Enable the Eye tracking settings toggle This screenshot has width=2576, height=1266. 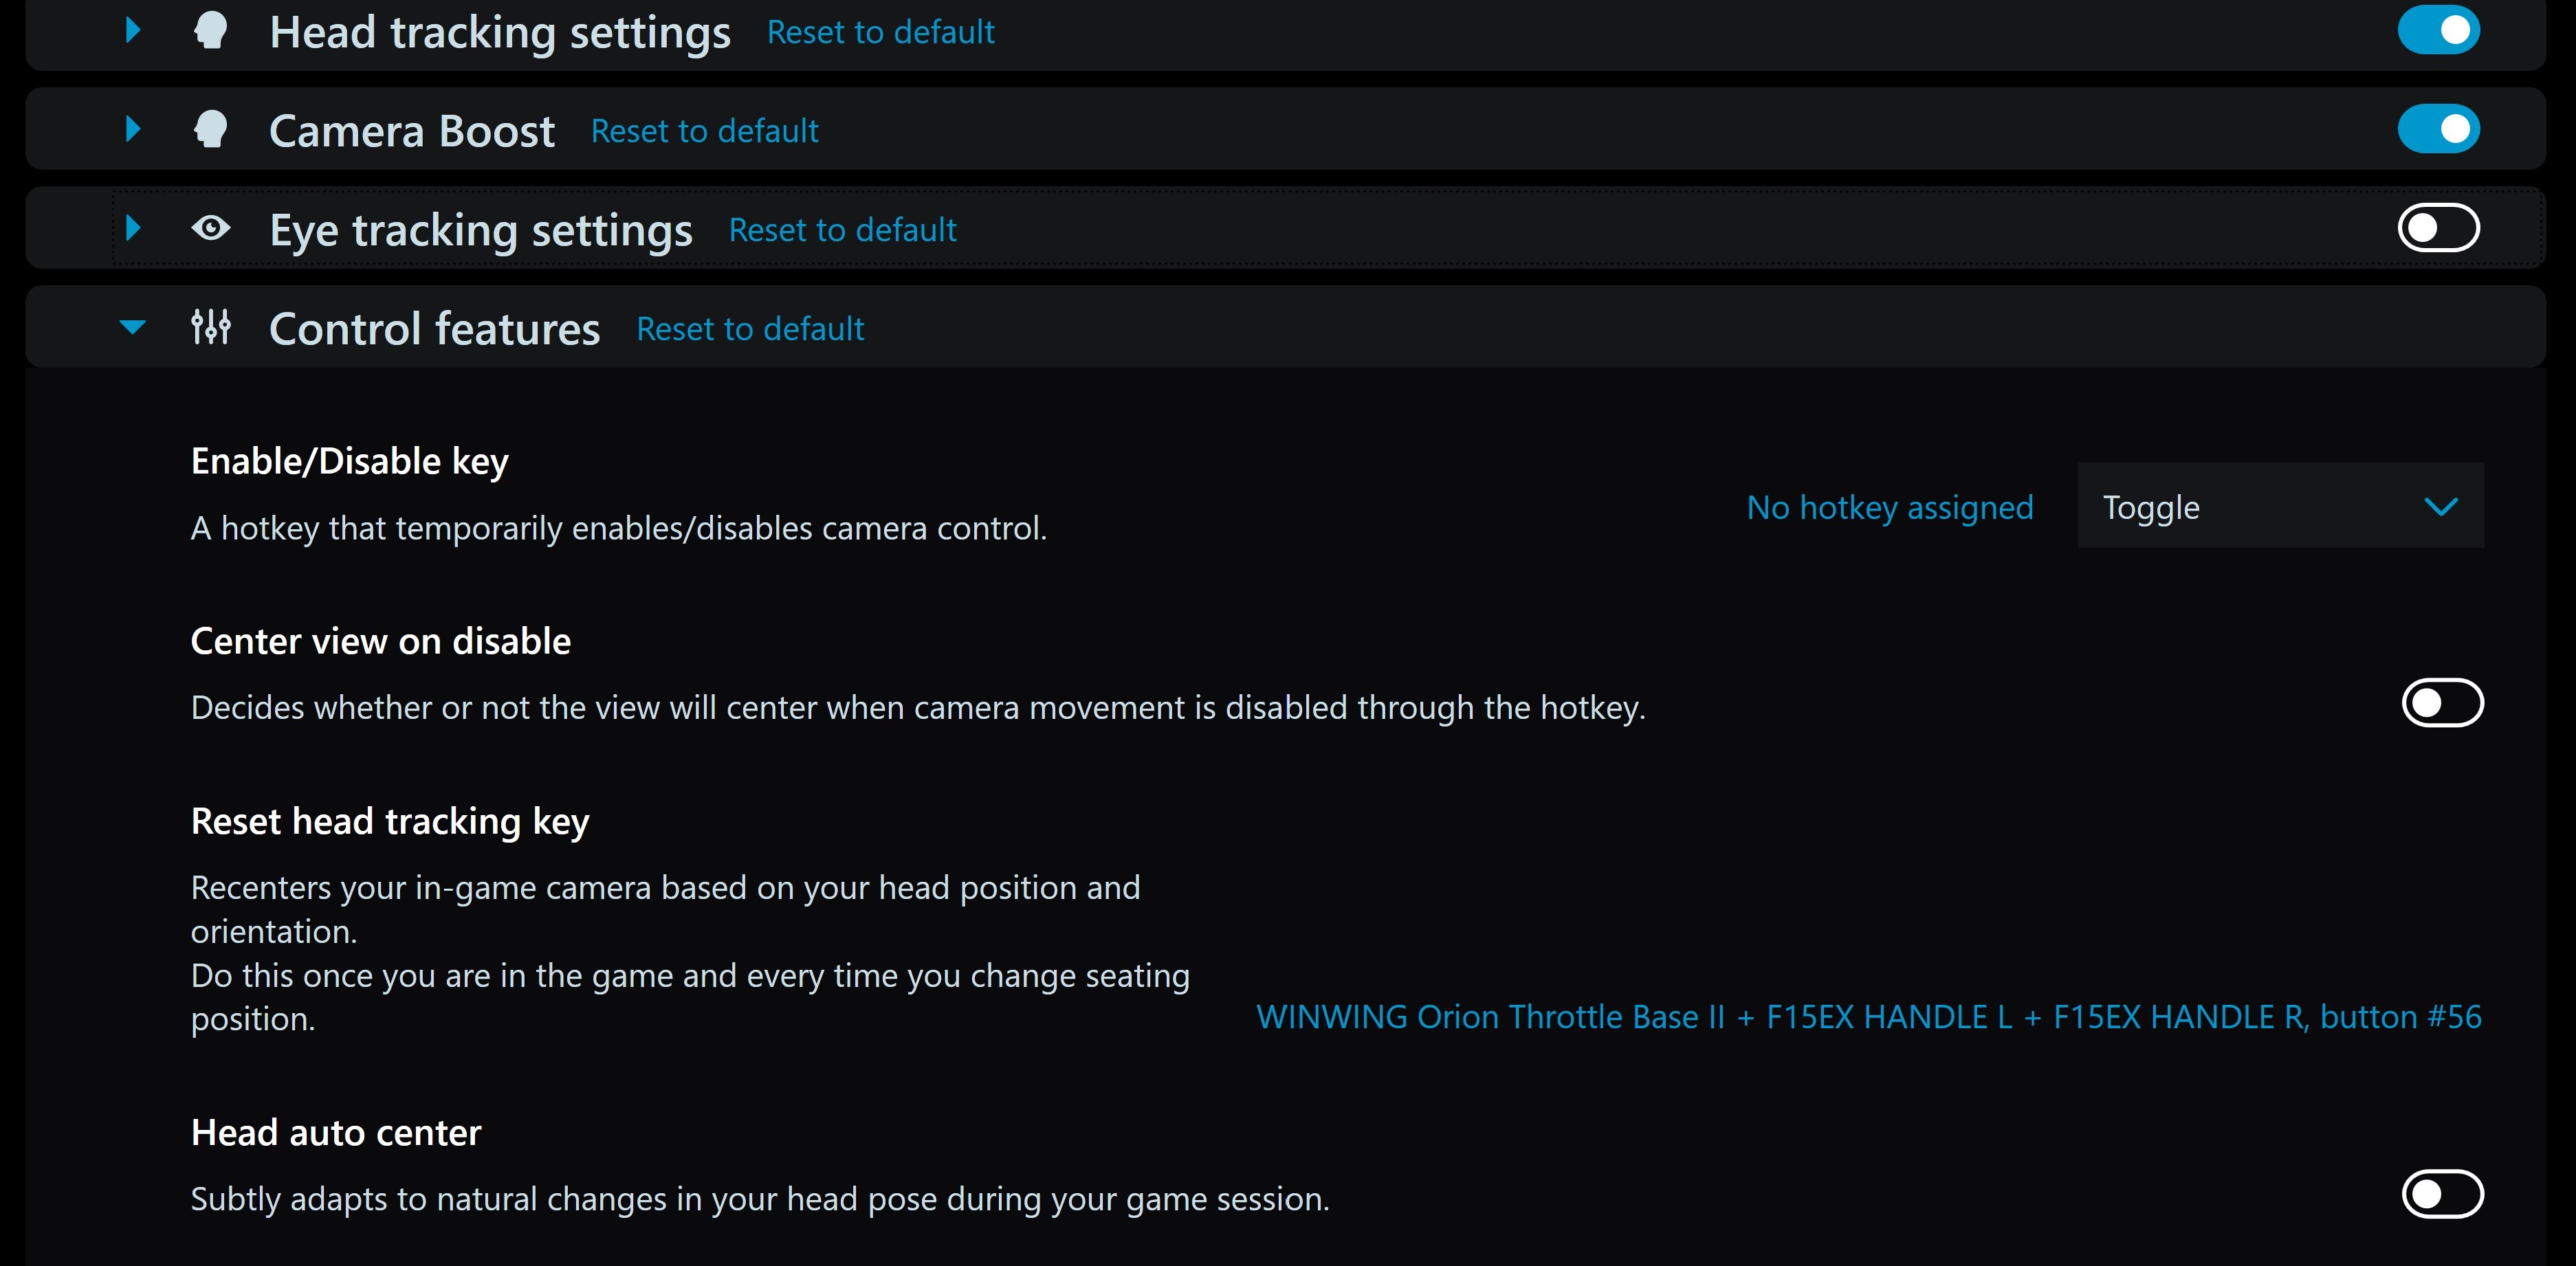(x=2438, y=228)
